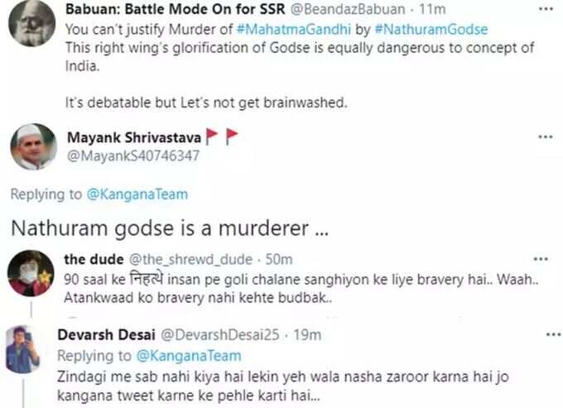Viewport: 563px width, 408px height.
Task: Open more options on Babuan's tweet
Action: point(546,9)
